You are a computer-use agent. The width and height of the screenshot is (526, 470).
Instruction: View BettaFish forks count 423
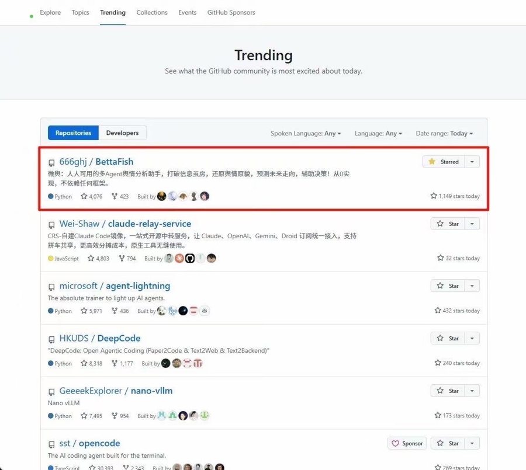(x=120, y=196)
